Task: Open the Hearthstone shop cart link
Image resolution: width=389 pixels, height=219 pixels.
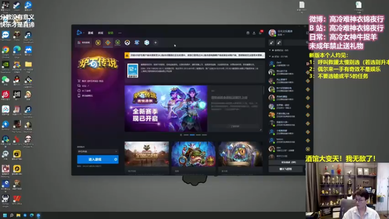Action: (x=90, y=81)
